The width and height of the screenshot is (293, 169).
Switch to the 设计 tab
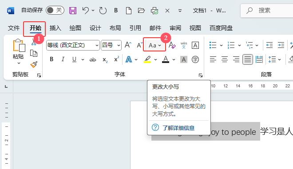tap(95, 28)
